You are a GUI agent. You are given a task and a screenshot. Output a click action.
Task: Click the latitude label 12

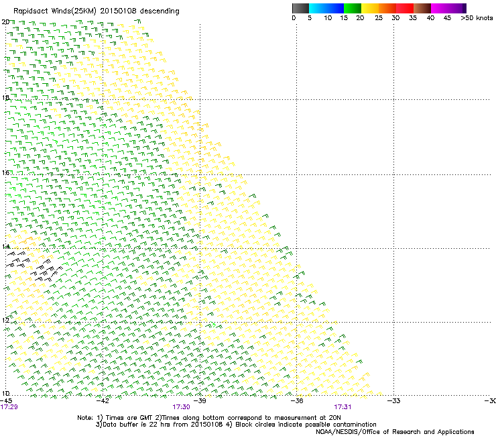point(5,320)
